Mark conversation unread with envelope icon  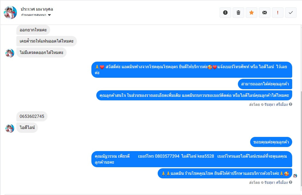[x=265, y=13]
